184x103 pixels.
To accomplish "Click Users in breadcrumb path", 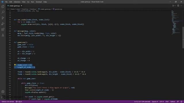I will (x=13, y=9).
